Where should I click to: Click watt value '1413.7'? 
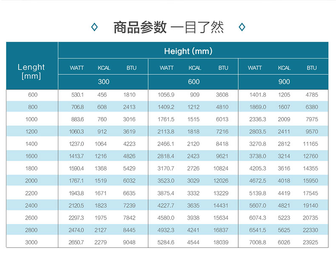pyautogui.click(x=76, y=156)
